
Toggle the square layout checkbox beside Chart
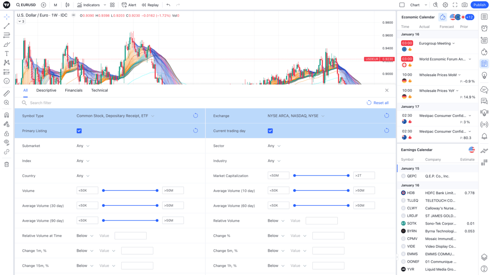[x=402, y=5]
